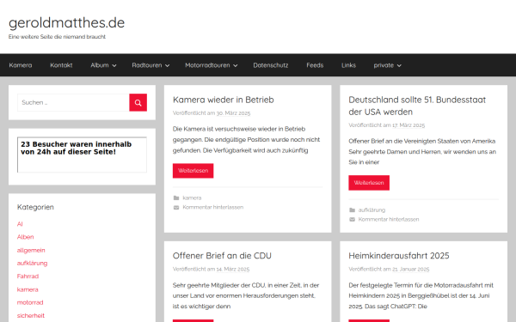Select aufklärung category in Kategorien sidebar
This screenshot has width=516, height=322.
(33, 264)
